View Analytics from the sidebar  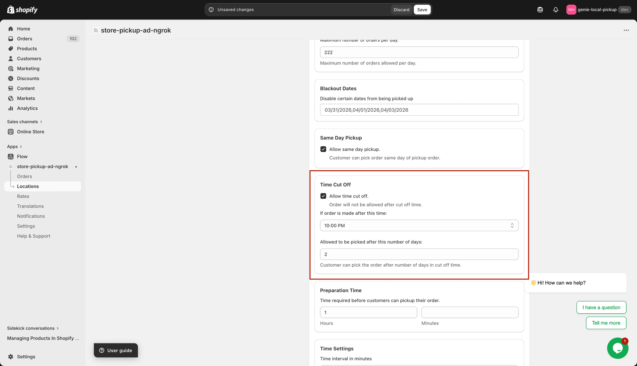[x=27, y=108]
